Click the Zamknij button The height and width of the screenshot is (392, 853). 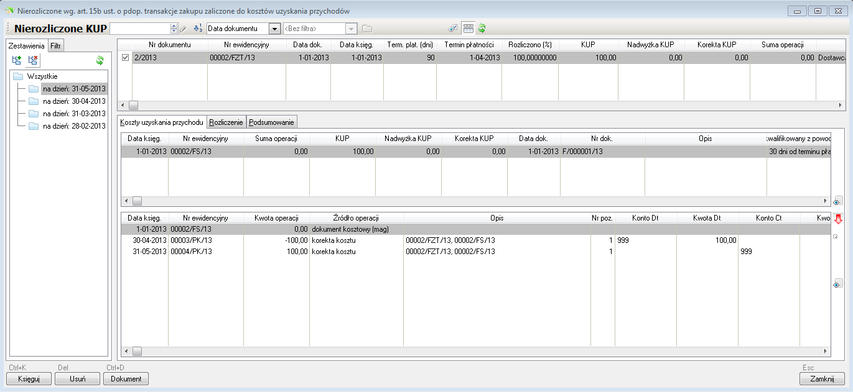(x=822, y=379)
